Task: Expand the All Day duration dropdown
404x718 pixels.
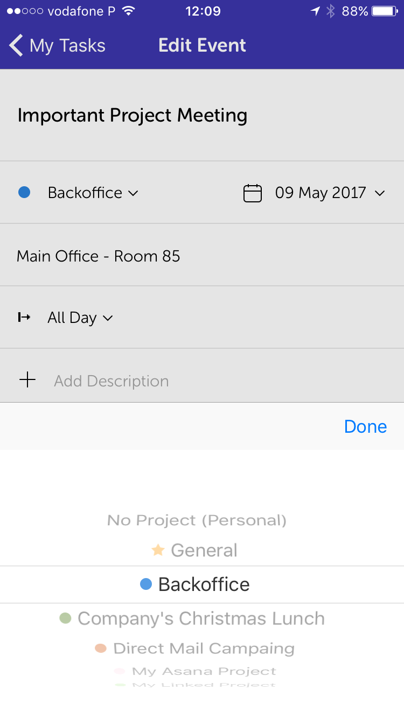Action: pos(80,318)
